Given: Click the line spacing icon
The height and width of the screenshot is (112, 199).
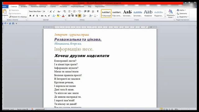Looking at the screenshot, I should click(84, 16).
